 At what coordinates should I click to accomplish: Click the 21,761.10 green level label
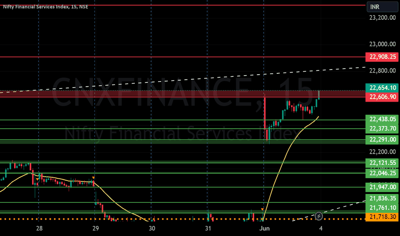coord(382,208)
